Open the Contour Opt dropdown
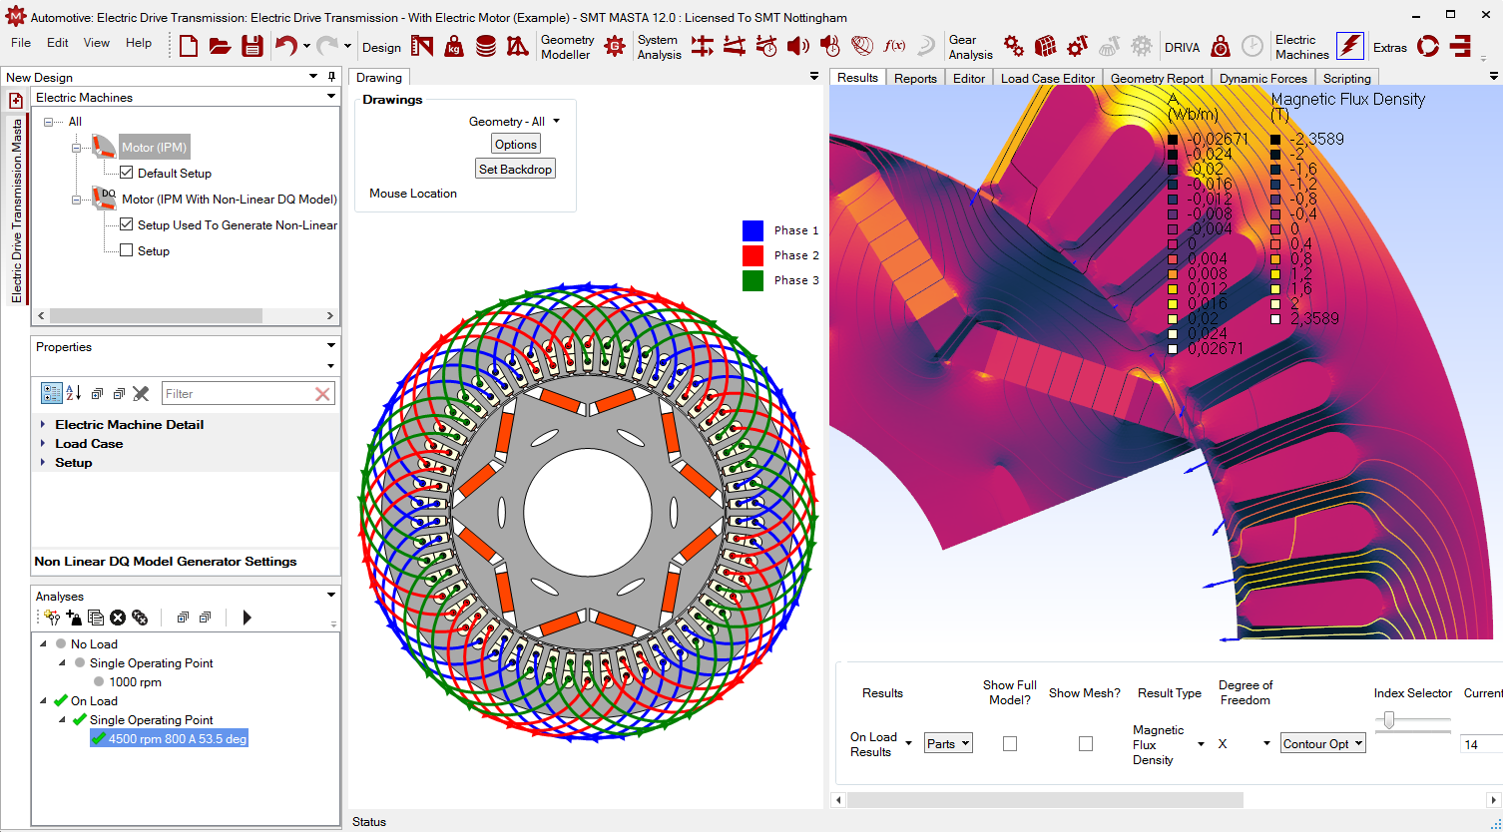The width and height of the screenshot is (1503, 832). [1323, 743]
